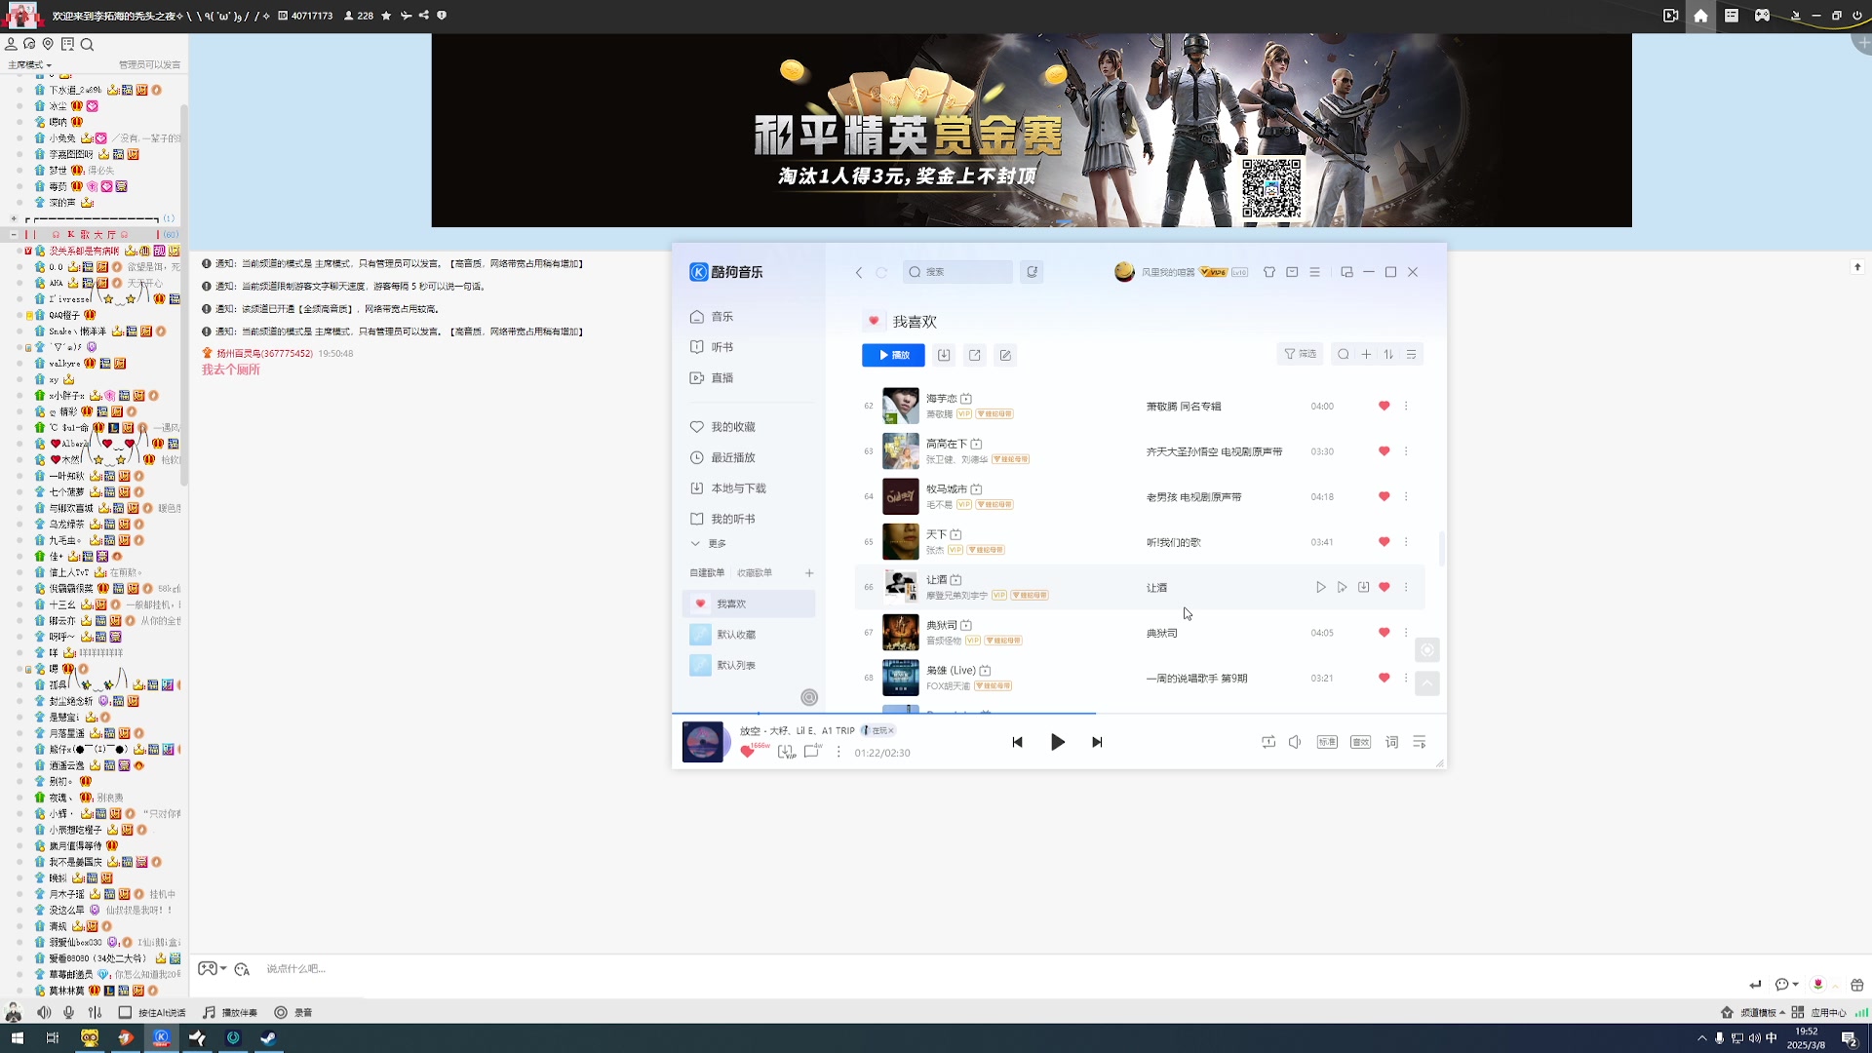
Task: Download all songs in 我喜欢 playlist
Action: [944, 355]
